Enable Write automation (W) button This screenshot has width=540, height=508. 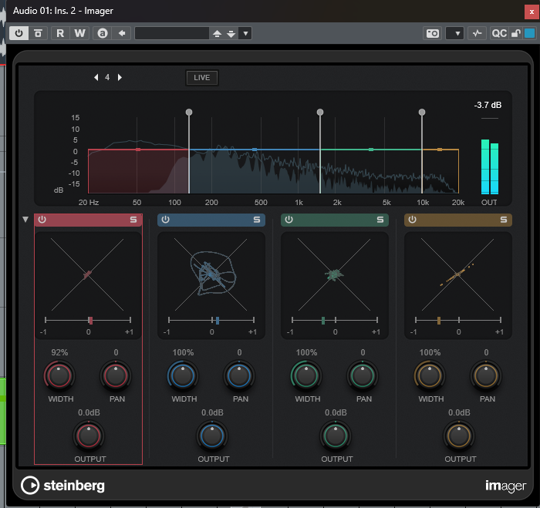click(80, 33)
